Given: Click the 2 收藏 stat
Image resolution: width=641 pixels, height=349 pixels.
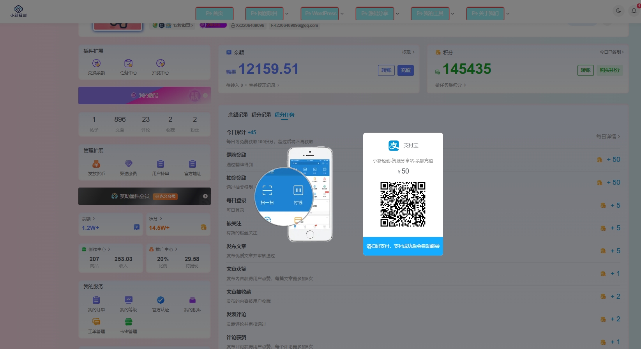Looking at the screenshot, I should (170, 124).
